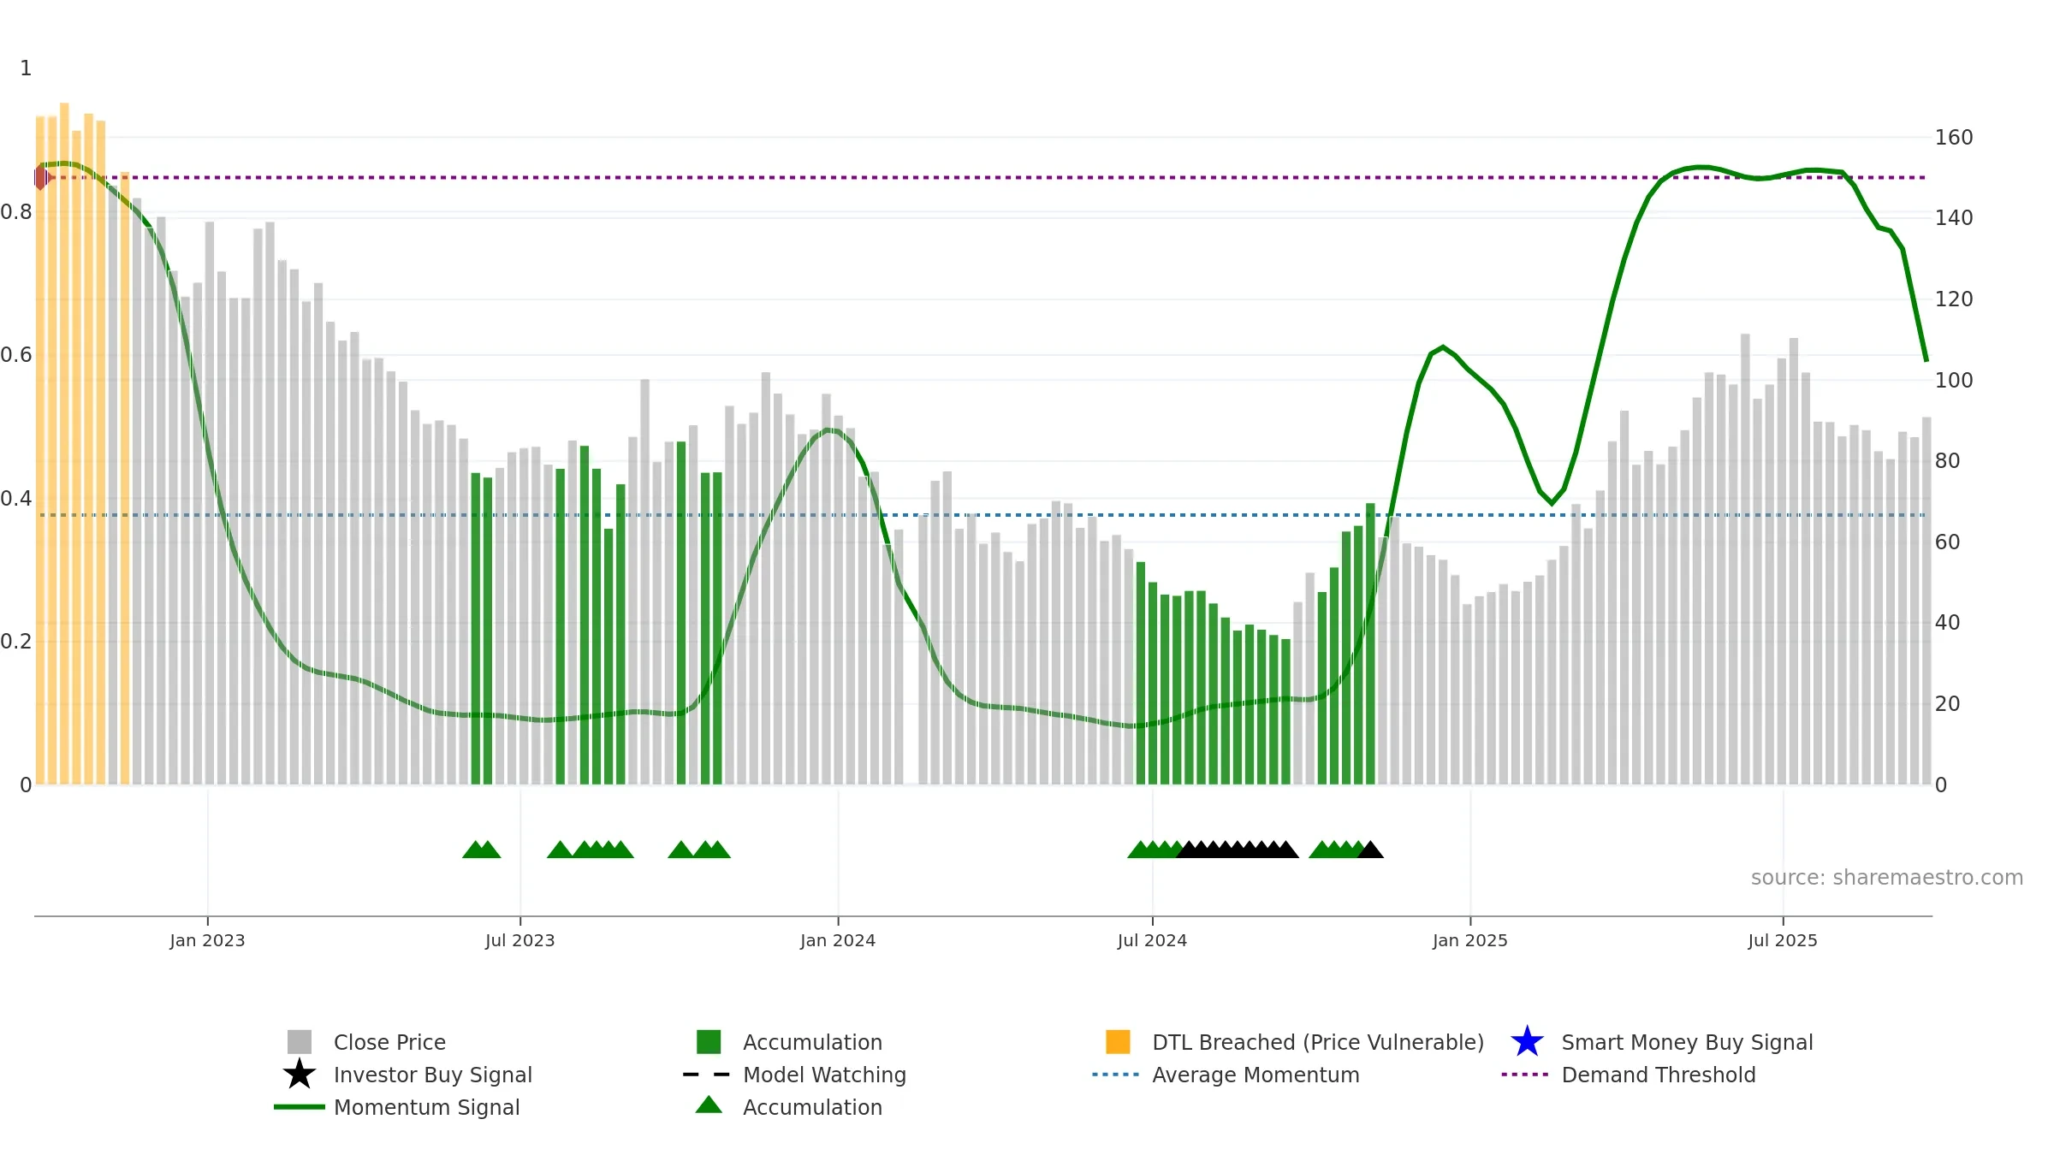Click the 100 price axis label

click(1954, 381)
